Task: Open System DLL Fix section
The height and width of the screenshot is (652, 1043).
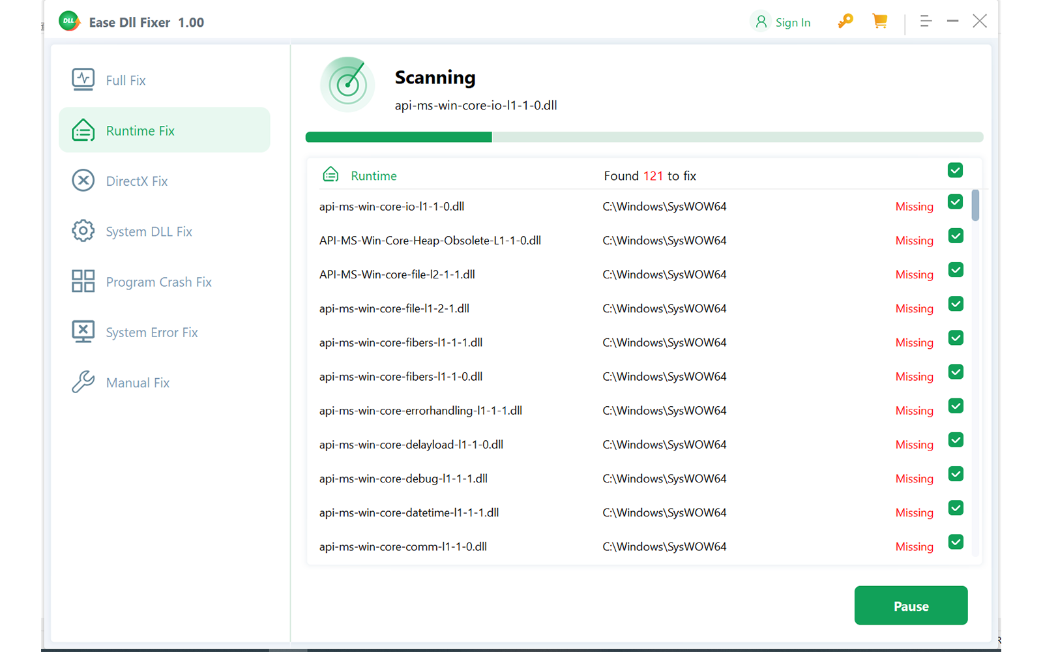Action: tap(164, 231)
